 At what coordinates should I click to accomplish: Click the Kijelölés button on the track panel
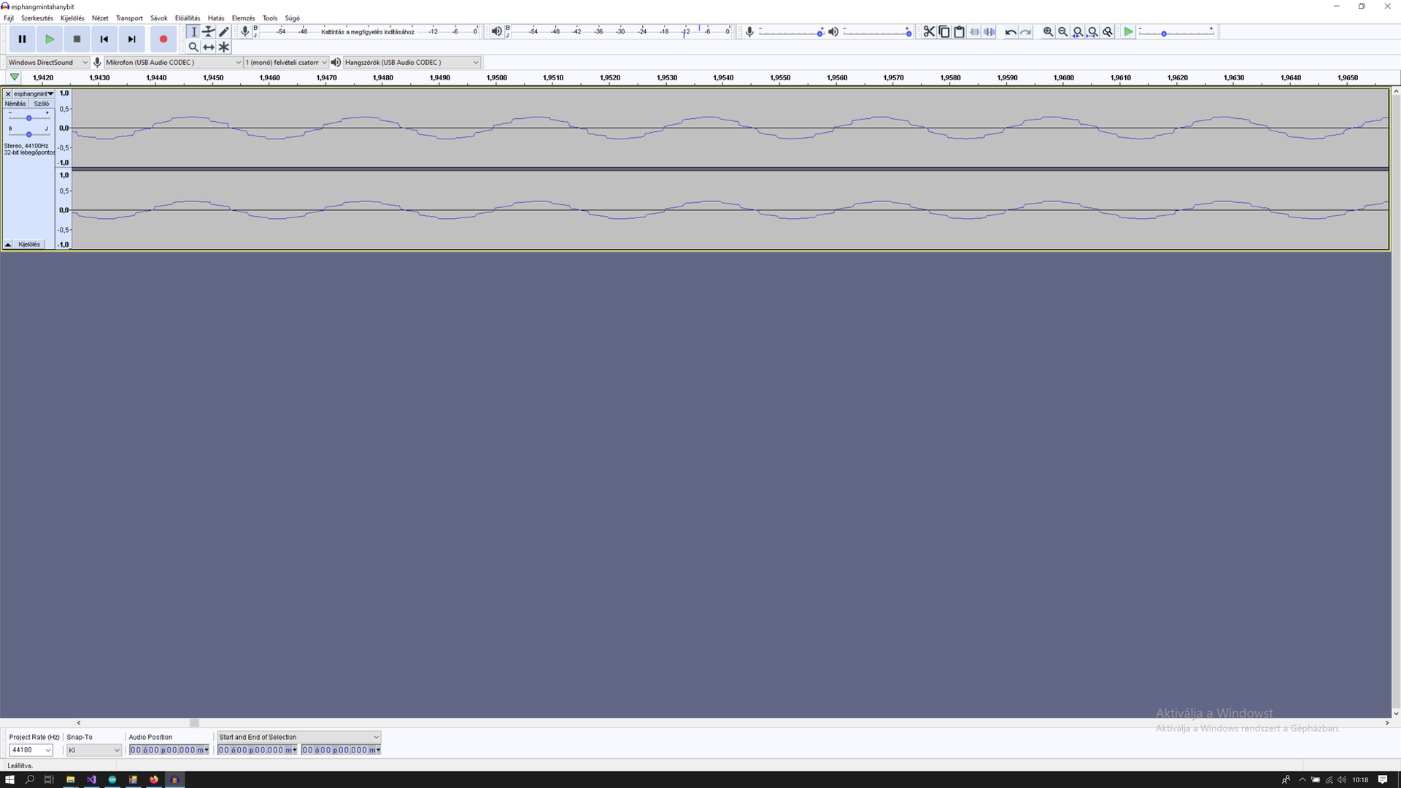pyautogui.click(x=29, y=244)
